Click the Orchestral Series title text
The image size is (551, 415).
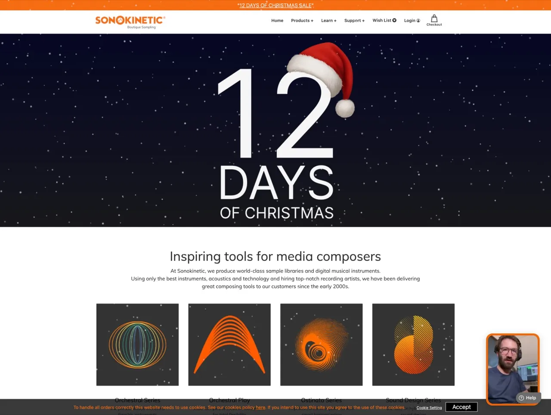(137, 400)
